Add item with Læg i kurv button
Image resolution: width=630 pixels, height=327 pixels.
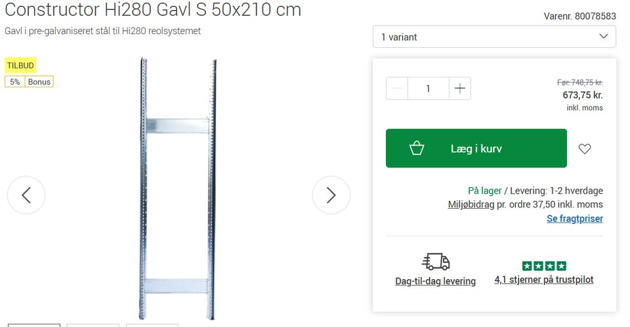(x=476, y=148)
